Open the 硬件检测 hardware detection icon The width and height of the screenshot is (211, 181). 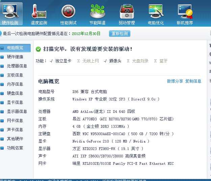click(10, 14)
